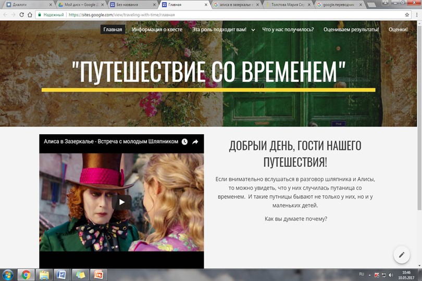Image resolution: width=422 pixels, height=281 pixels.
Task: Switch to 'Толстова Мария' tab
Action: (288, 5)
